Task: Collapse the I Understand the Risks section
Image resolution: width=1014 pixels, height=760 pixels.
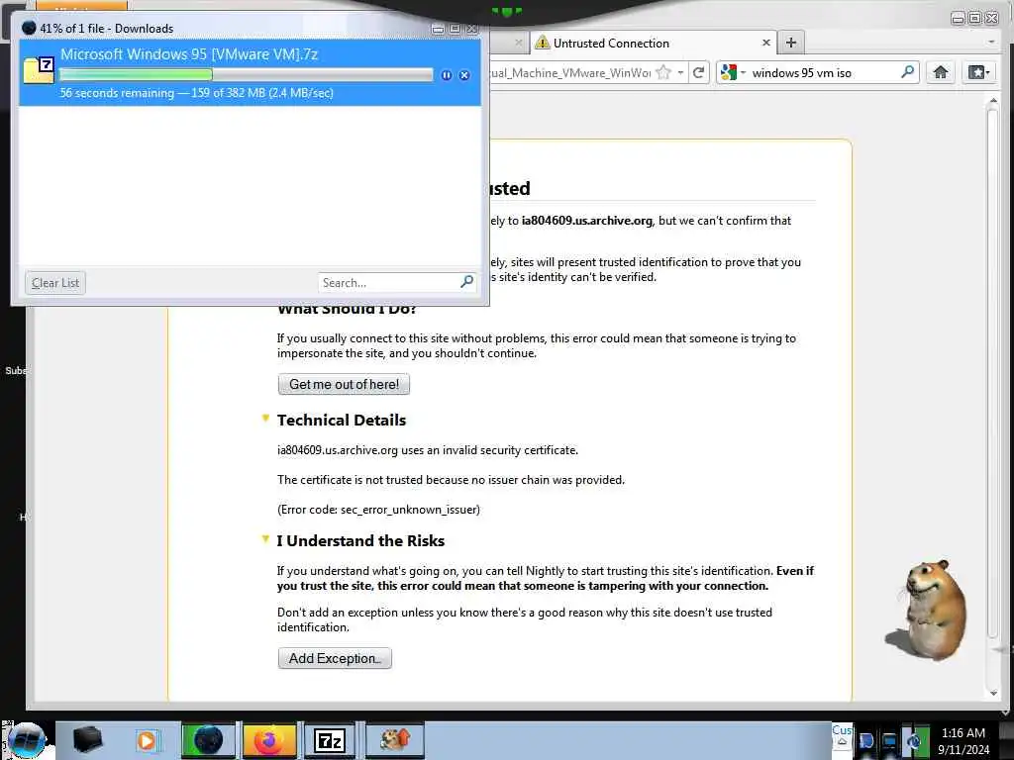Action: click(265, 539)
